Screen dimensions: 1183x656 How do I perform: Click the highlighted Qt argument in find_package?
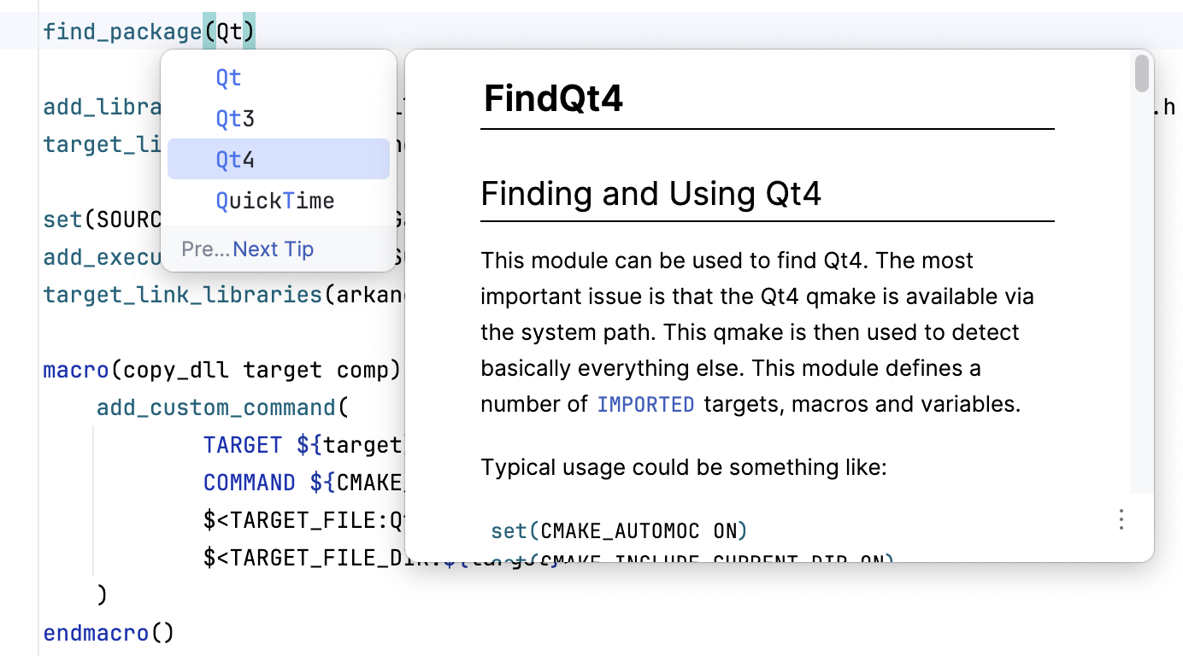(x=229, y=31)
